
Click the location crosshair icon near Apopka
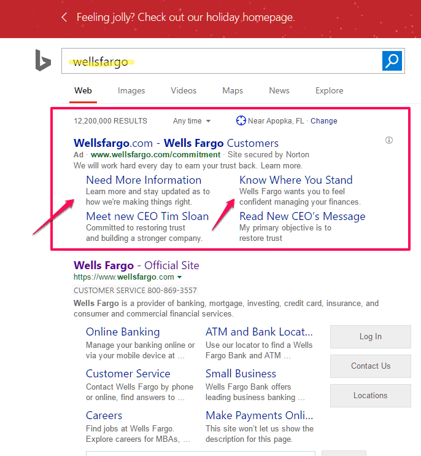[241, 120]
